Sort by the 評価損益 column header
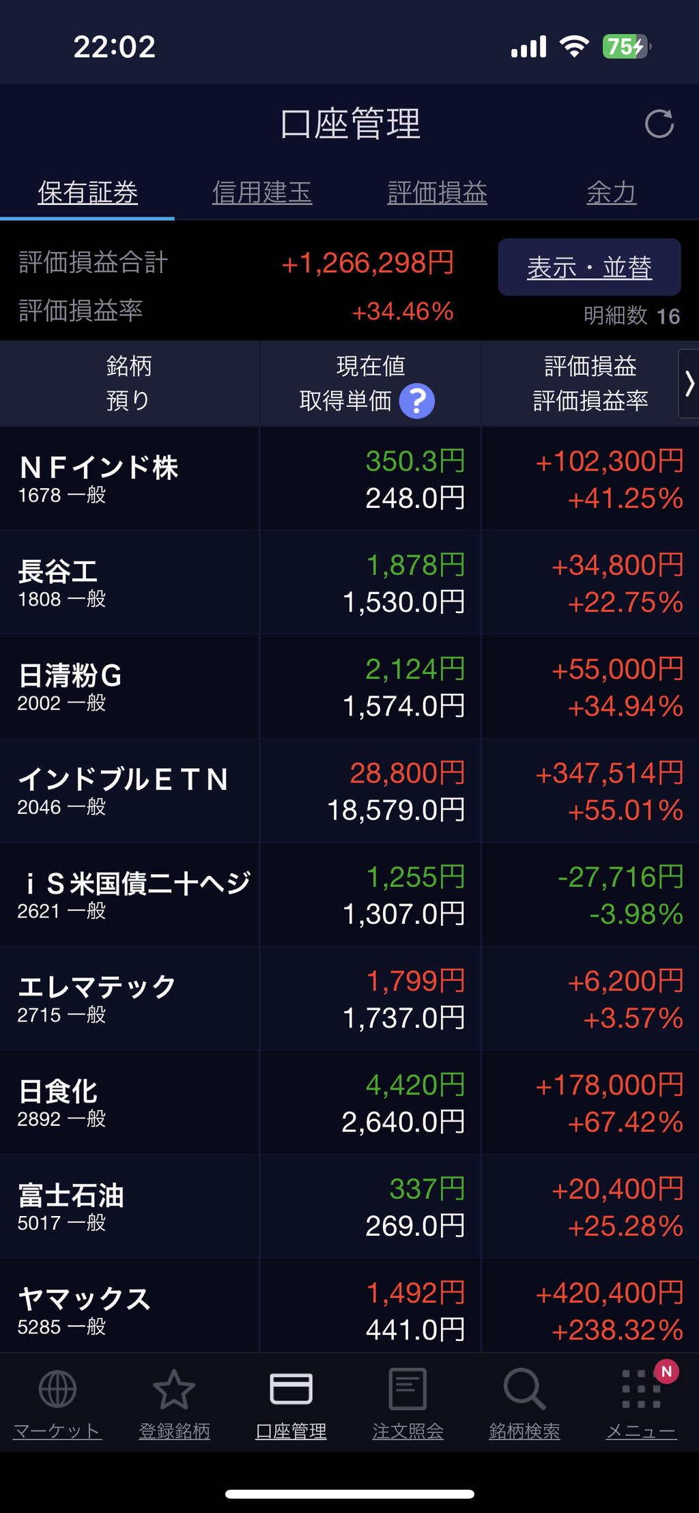 point(590,367)
